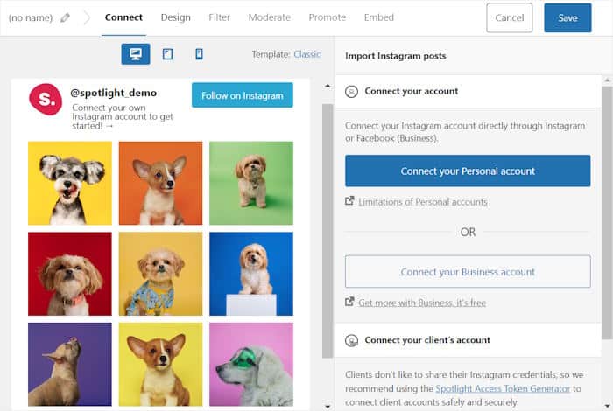Image resolution: width=613 pixels, height=411 pixels.
Task: Open the Filter tab
Action: click(x=219, y=17)
